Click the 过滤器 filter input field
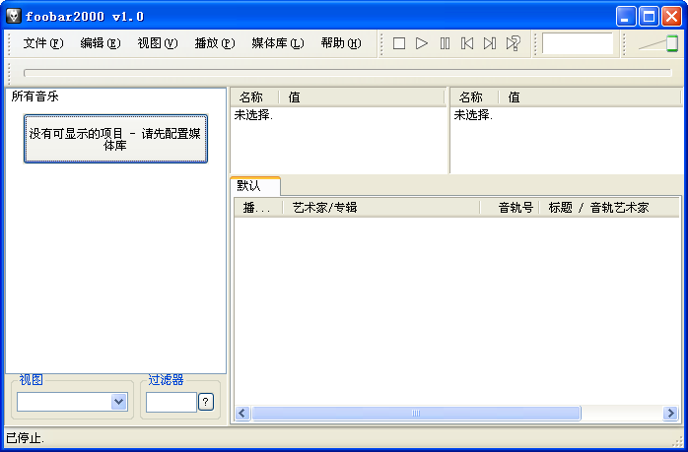The width and height of the screenshot is (688, 452). [x=172, y=402]
